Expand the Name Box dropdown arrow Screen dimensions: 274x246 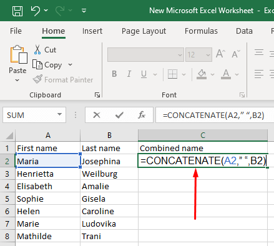pyautogui.click(x=59, y=114)
